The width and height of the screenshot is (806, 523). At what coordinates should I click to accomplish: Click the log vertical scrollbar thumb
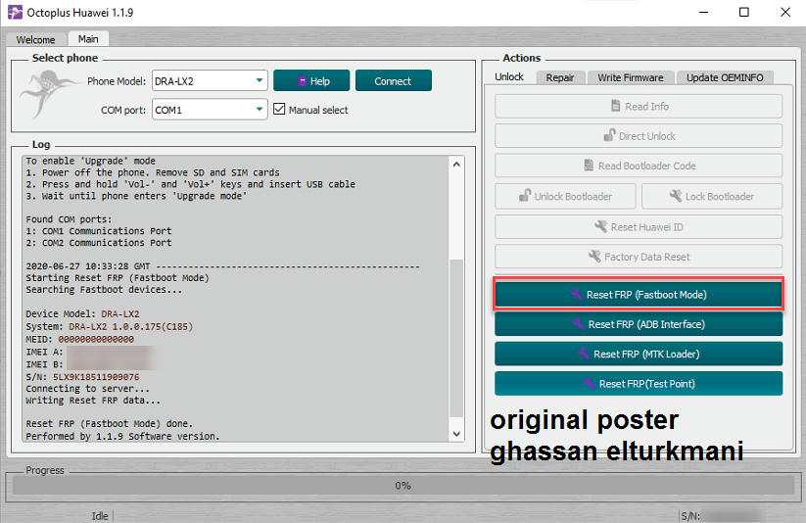pyautogui.click(x=456, y=338)
